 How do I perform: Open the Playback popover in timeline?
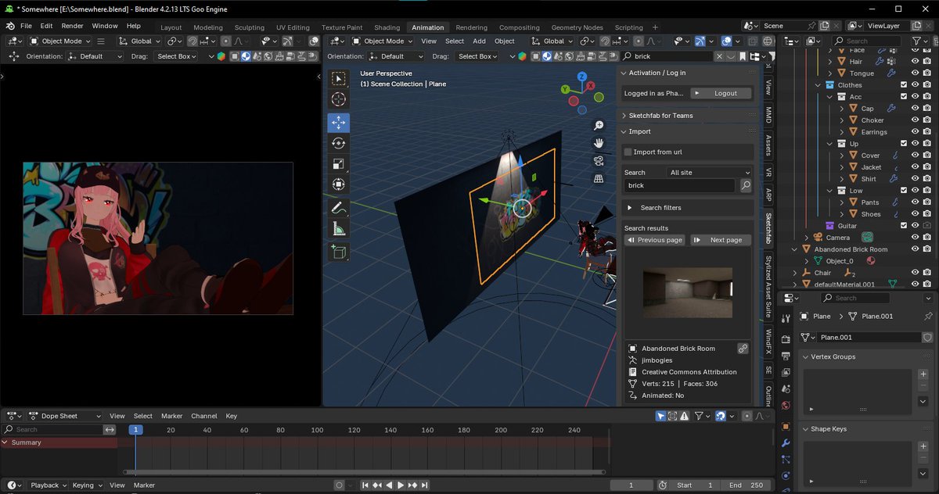(x=48, y=485)
